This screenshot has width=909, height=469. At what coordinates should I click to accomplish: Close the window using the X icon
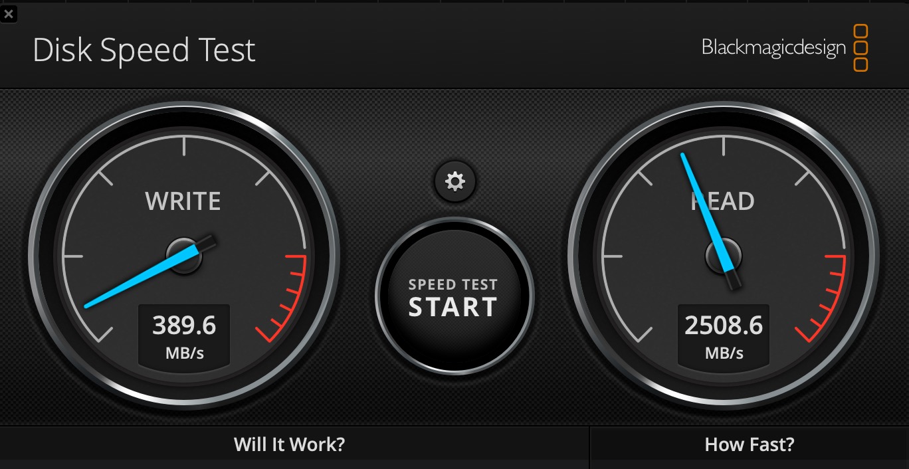9,13
